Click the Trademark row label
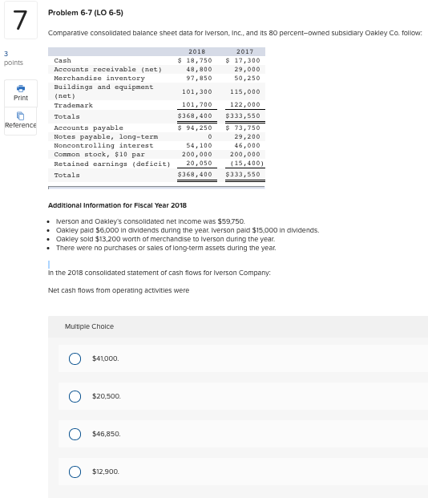 coord(74,105)
